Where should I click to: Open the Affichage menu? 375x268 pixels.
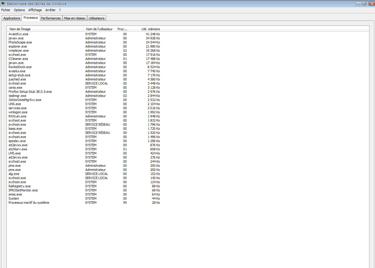click(x=35, y=10)
